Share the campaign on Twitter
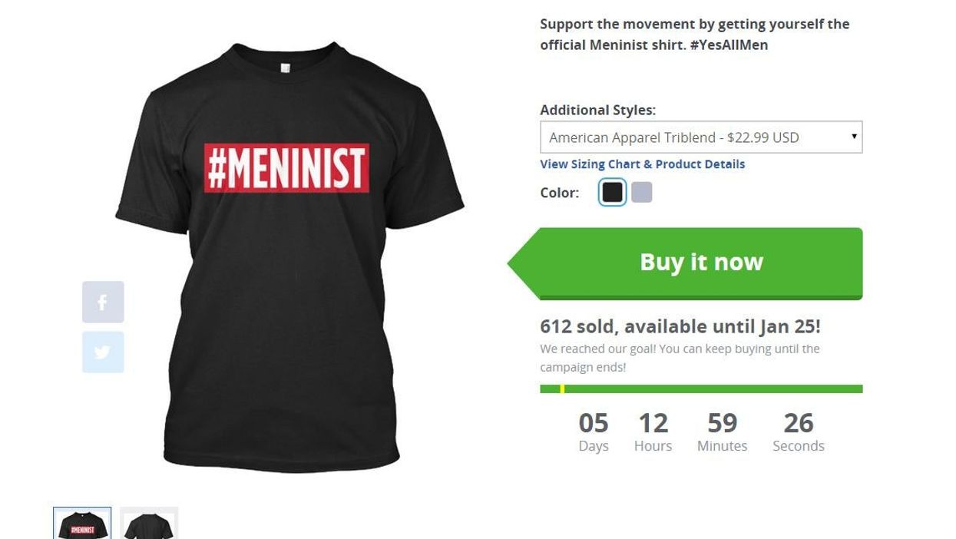This screenshot has height=539, width=956. coord(103,352)
